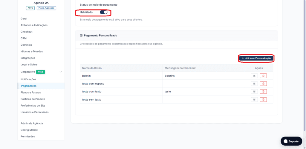Edit the 'teste com espaço' row

pyautogui.click(x=254, y=84)
